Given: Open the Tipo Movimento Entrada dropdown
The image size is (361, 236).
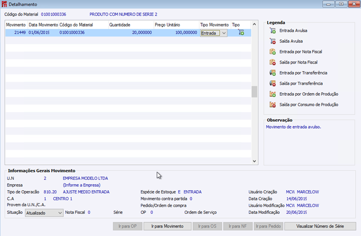Looking at the screenshot, I should tap(224, 33).
